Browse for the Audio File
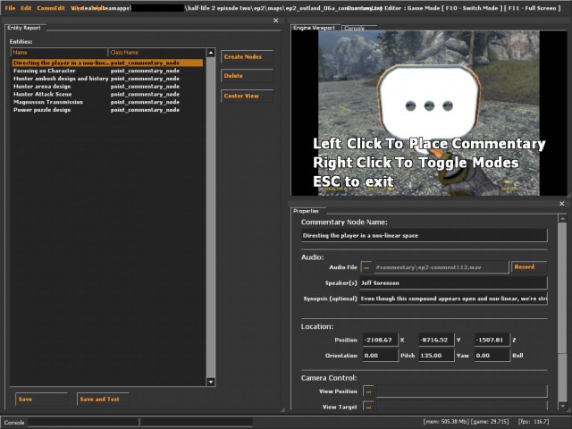Image resolution: width=572 pixels, height=429 pixels. click(366, 267)
